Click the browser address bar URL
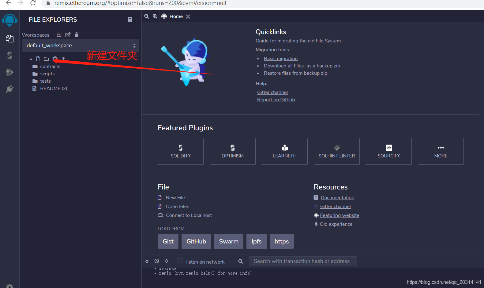Image resolution: width=484 pixels, height=288 pixels. (140, 3)
